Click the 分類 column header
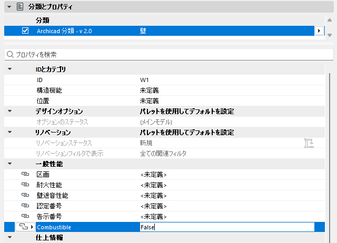 point(43,21)
